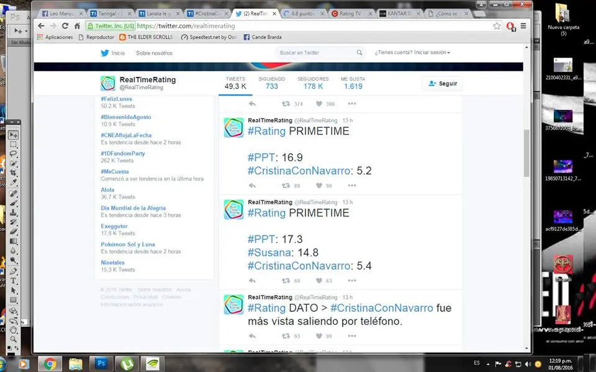Open the Twitter bird Inicio home link
596x372 pixels.
(x=113, y=53)
